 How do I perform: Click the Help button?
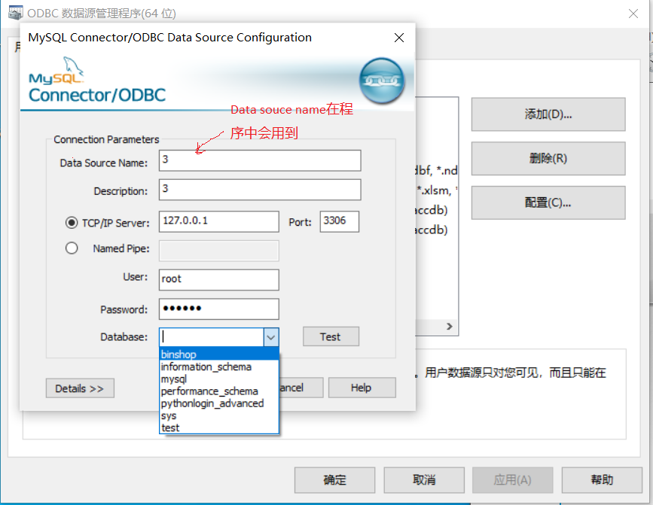362,388
